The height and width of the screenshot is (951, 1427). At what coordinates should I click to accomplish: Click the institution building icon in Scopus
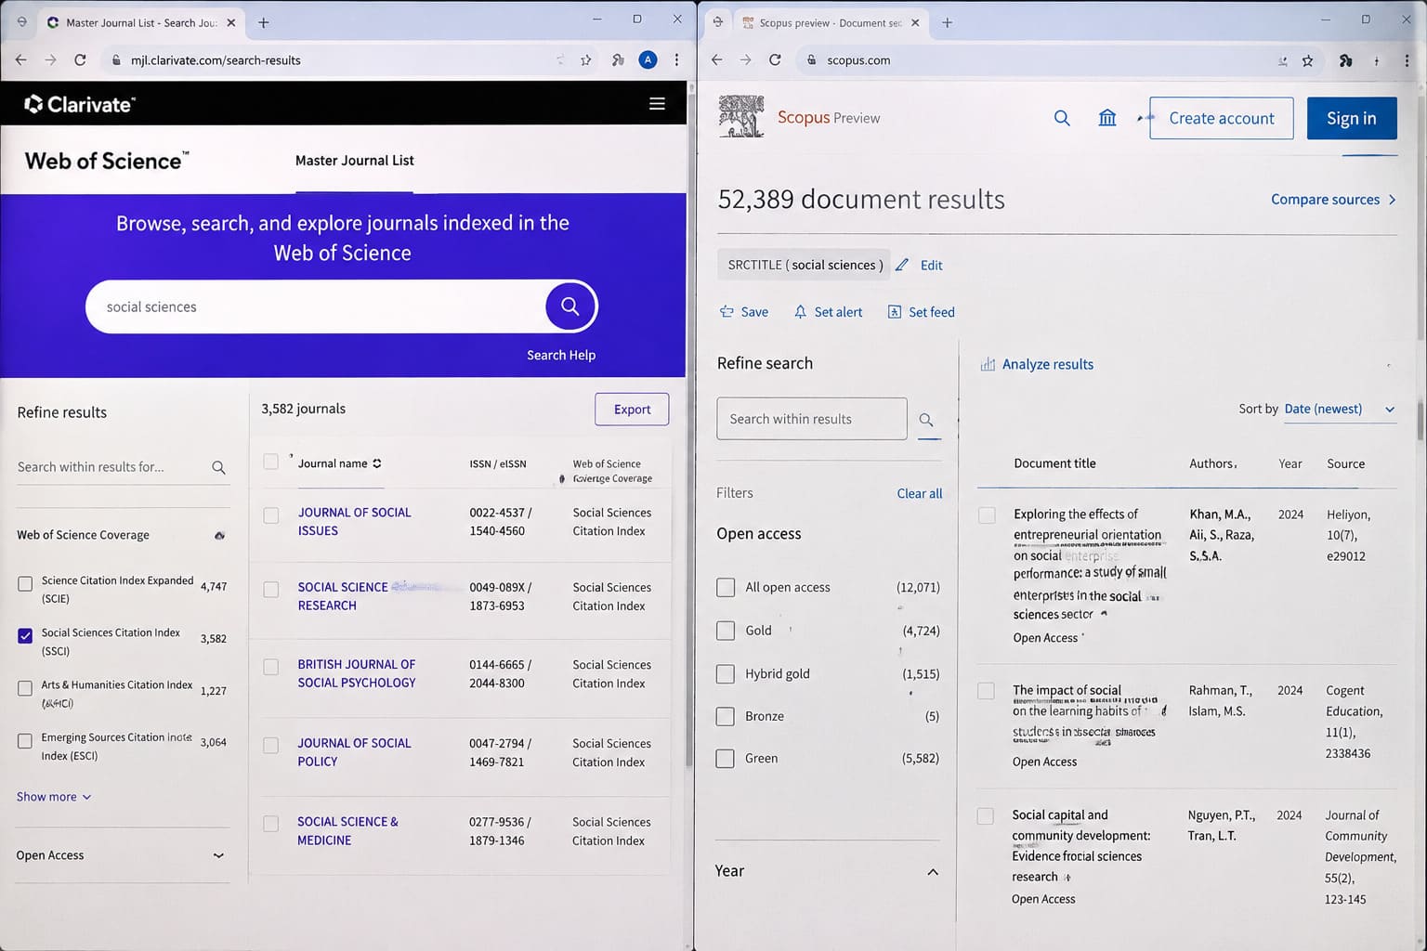point(1107,118)
